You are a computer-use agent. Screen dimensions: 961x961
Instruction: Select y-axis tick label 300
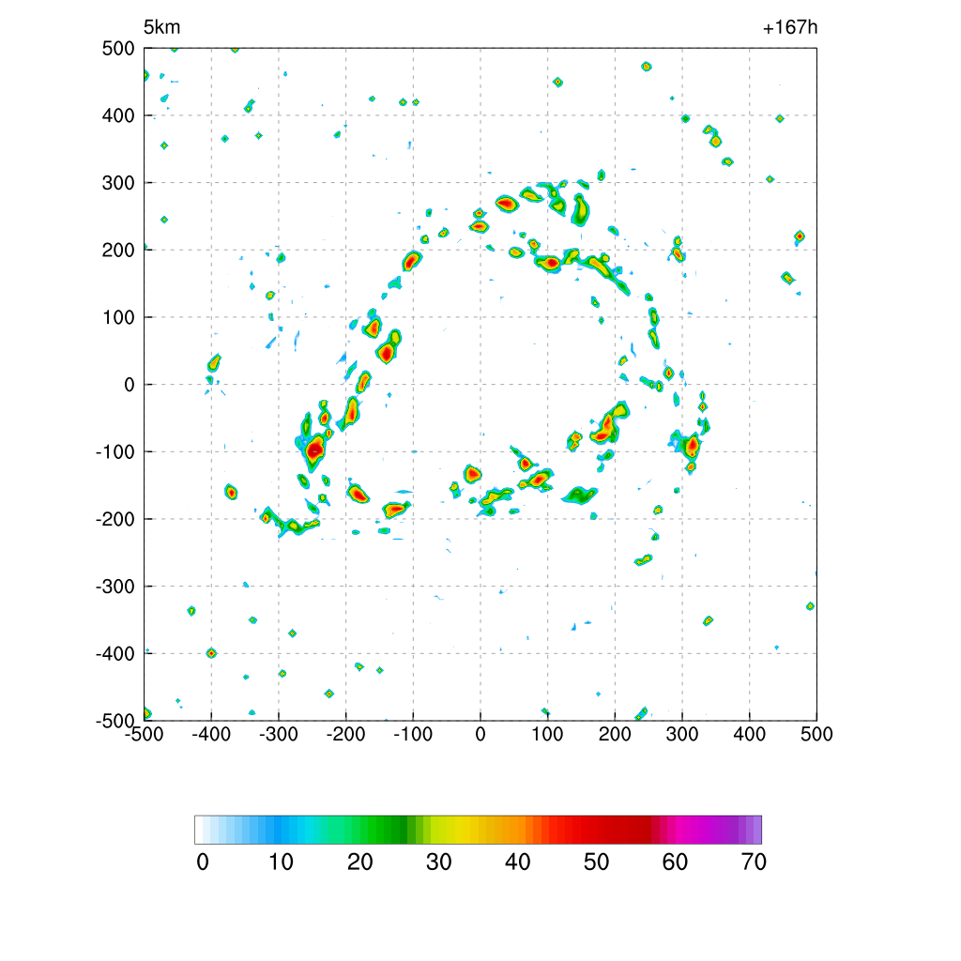(x=118, y=183)
